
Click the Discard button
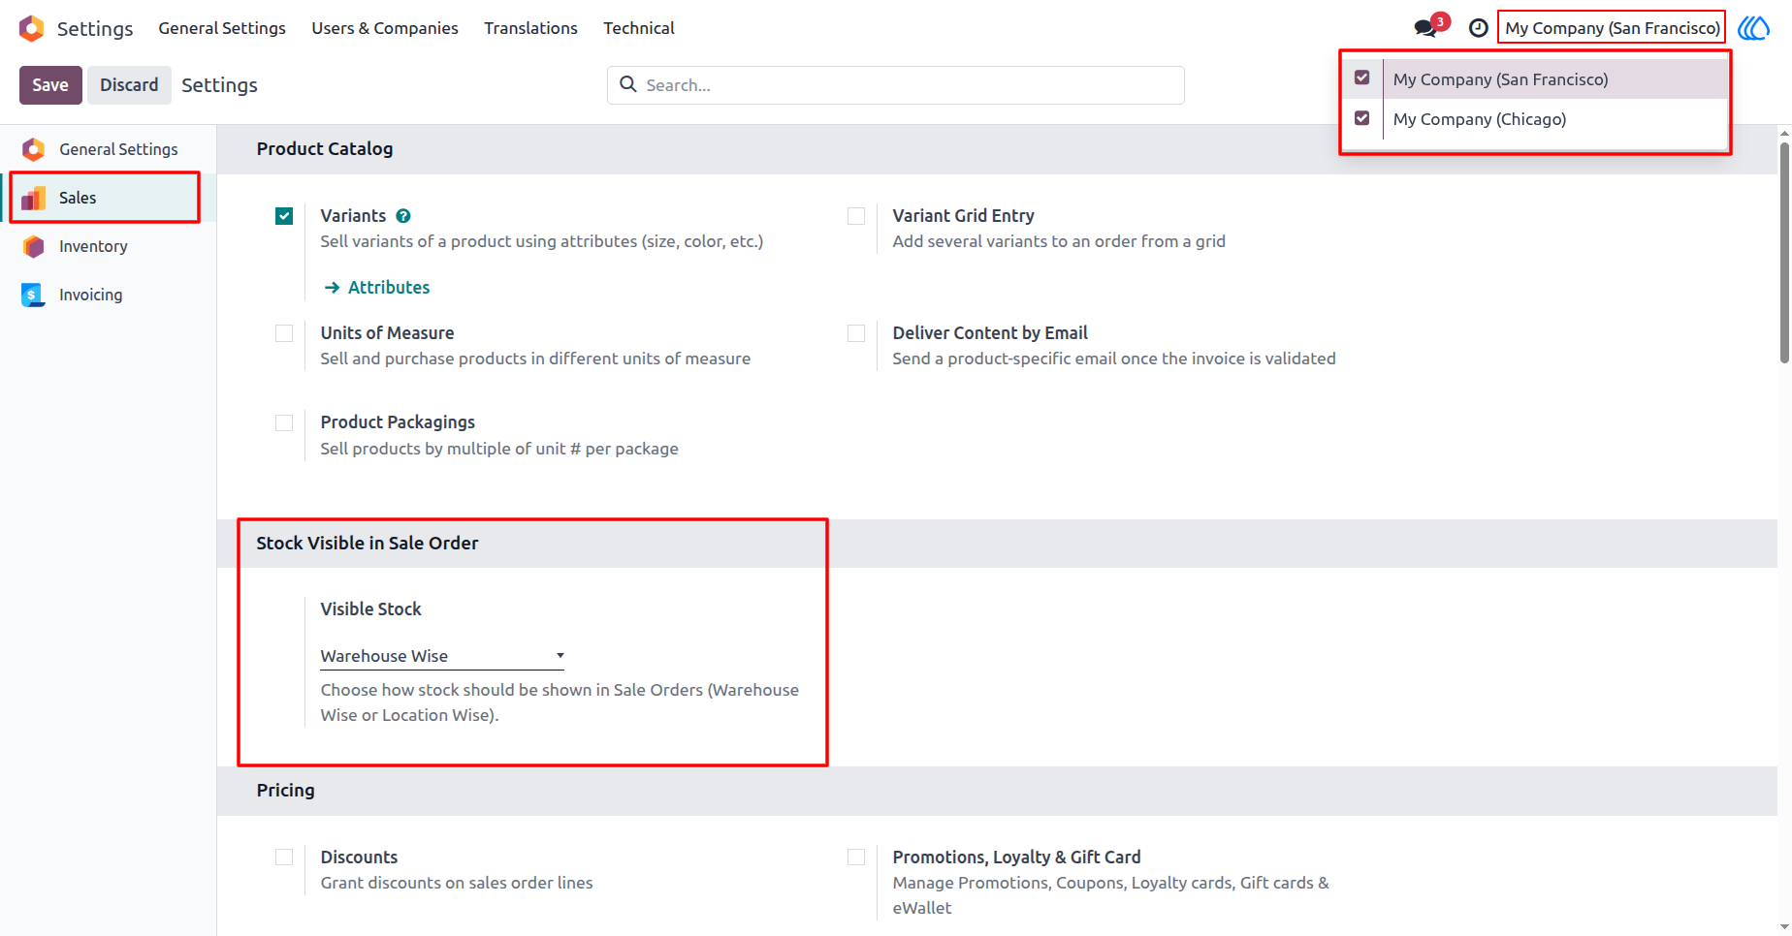pos(129,85)
